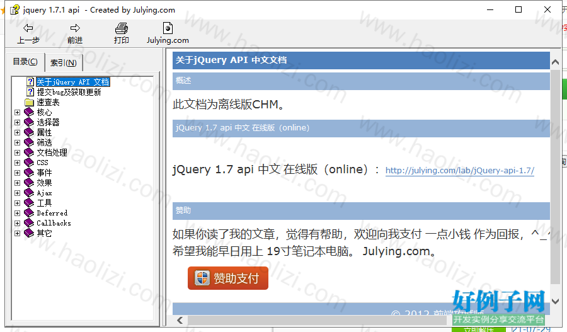Click the book icon beside Callbacks
This screenshot has width=567, height=332.
tap(29, 224)
